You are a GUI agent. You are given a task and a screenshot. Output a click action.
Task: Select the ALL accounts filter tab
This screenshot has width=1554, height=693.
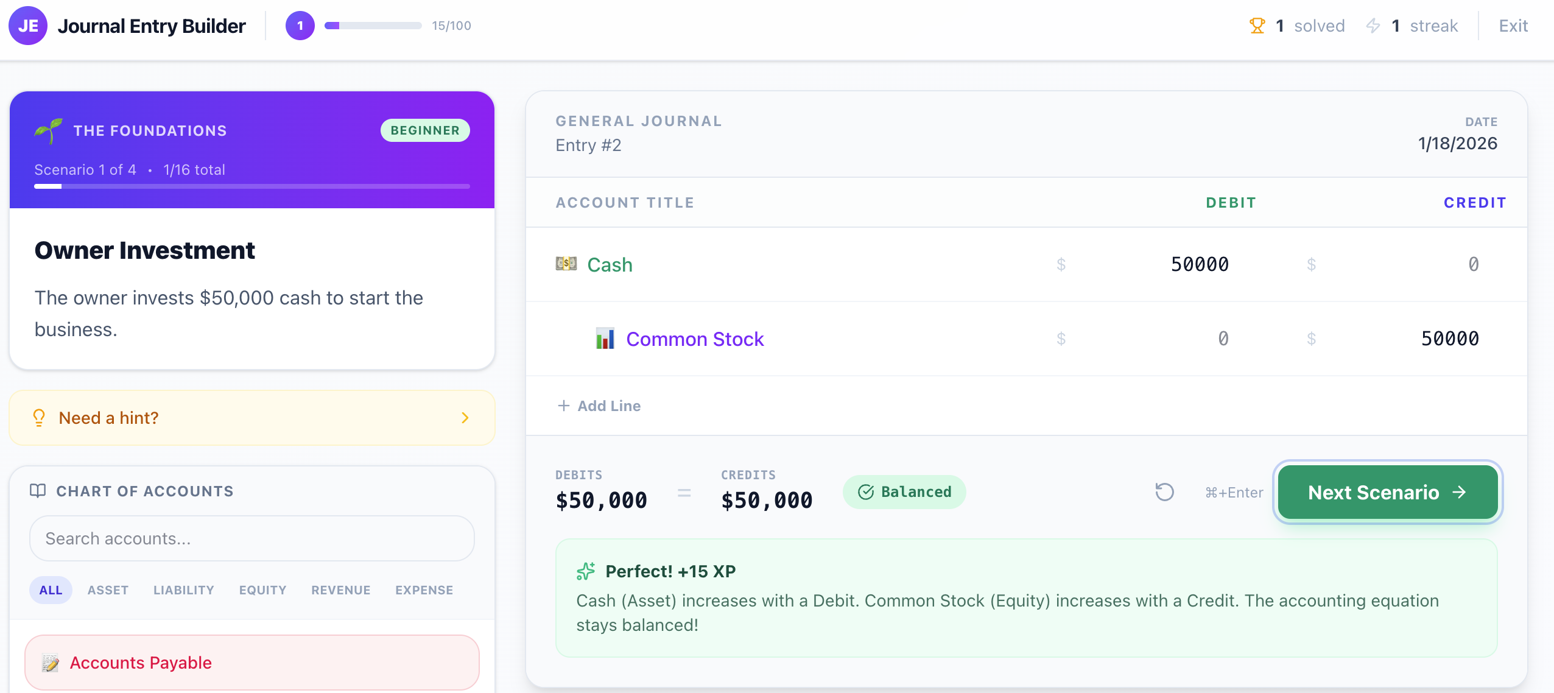(51, 590)
